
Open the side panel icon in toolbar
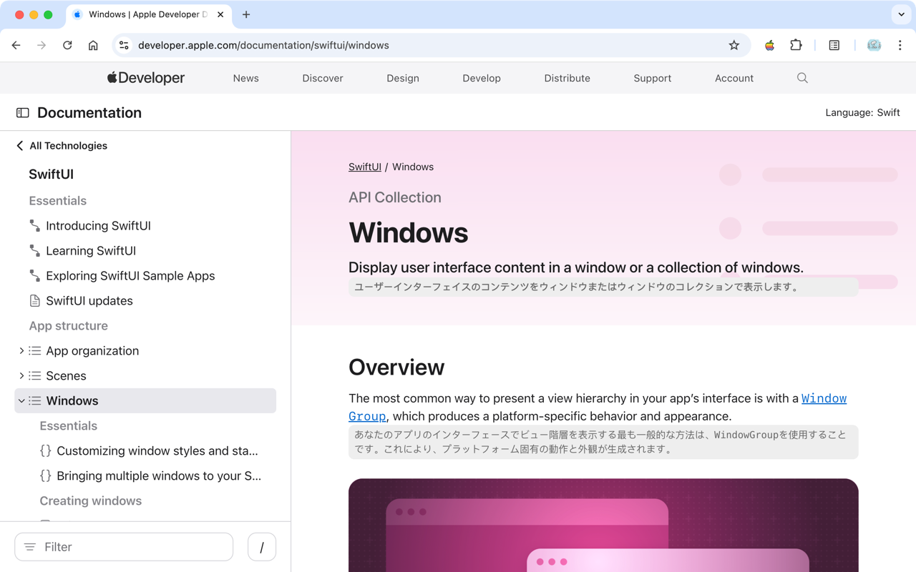tap(834, 45)
